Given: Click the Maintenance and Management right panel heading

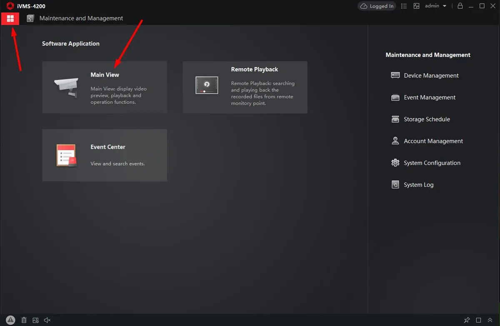Looking at the screenshot, I should (428, 55).
